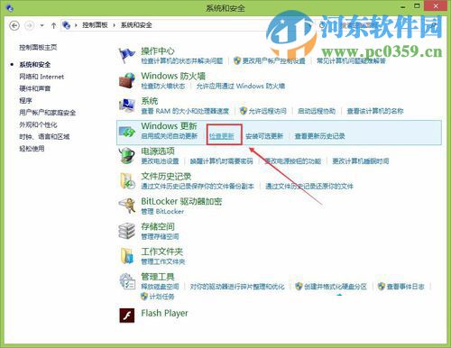Screen dimensions: 451x348
Task: Click the 文件历史记录 folder icon
Action: click(x=127, y=180)
